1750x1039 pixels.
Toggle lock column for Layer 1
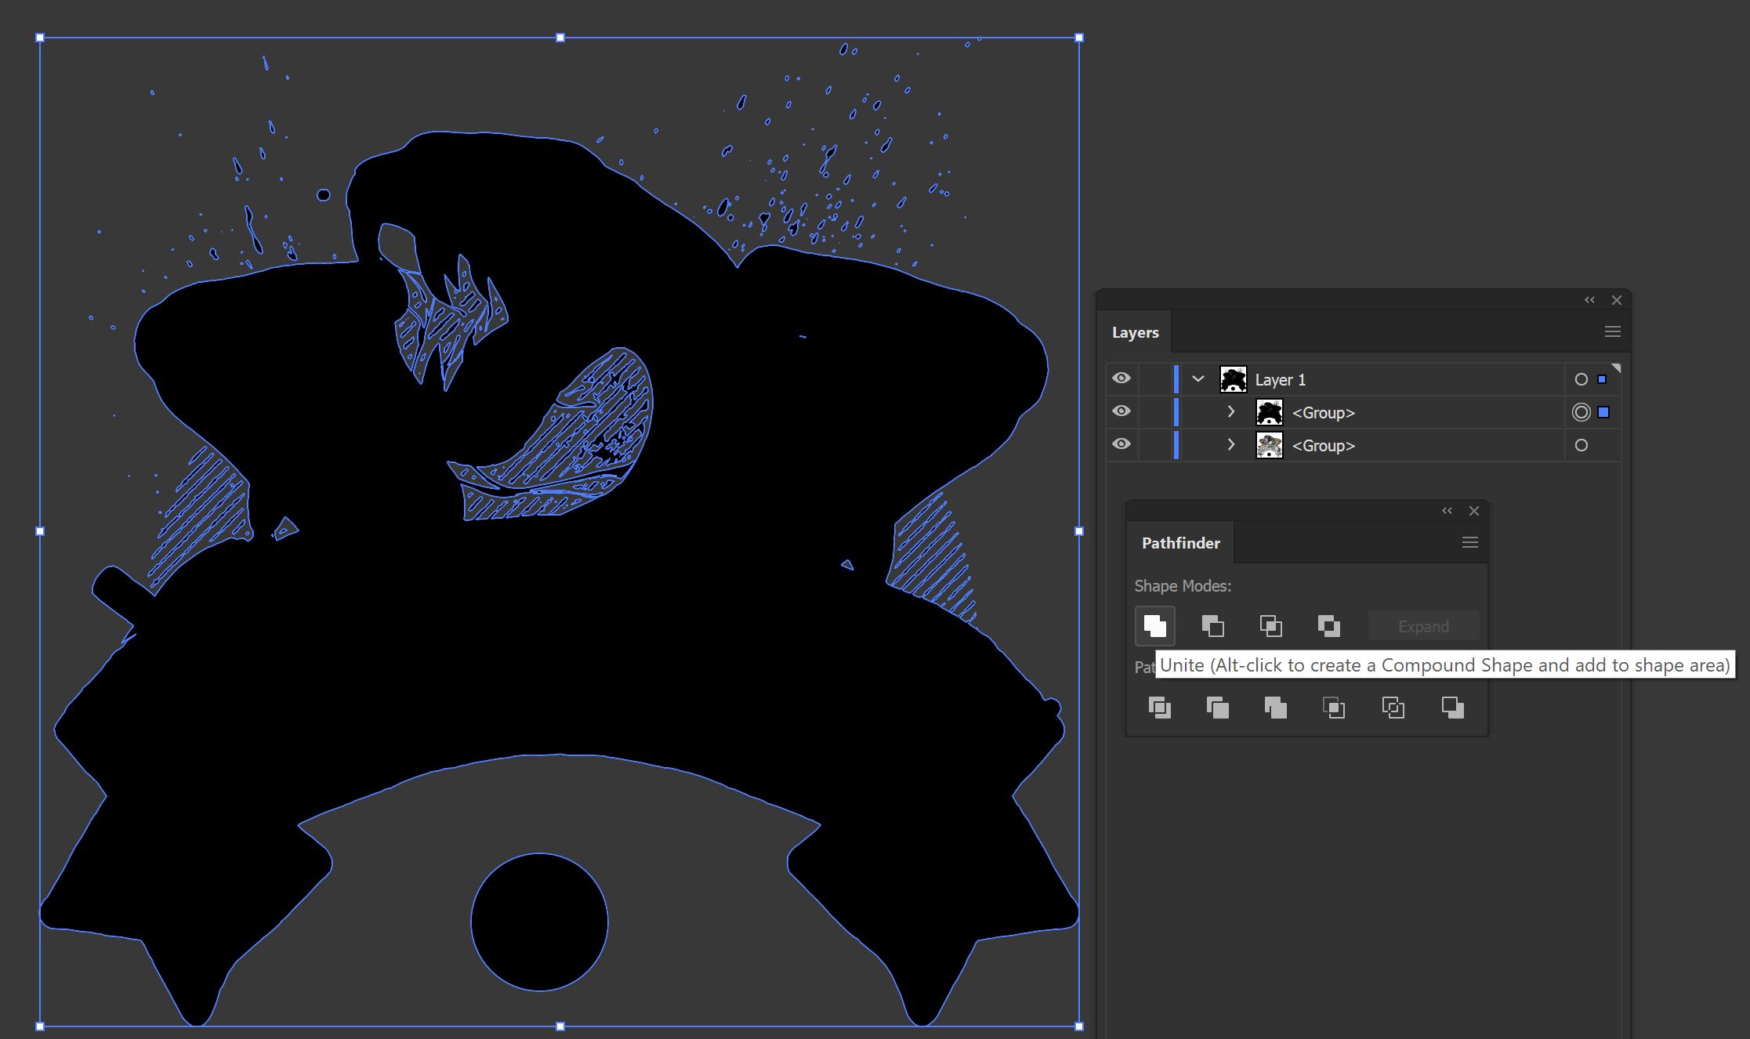(x=1154, y=379)
